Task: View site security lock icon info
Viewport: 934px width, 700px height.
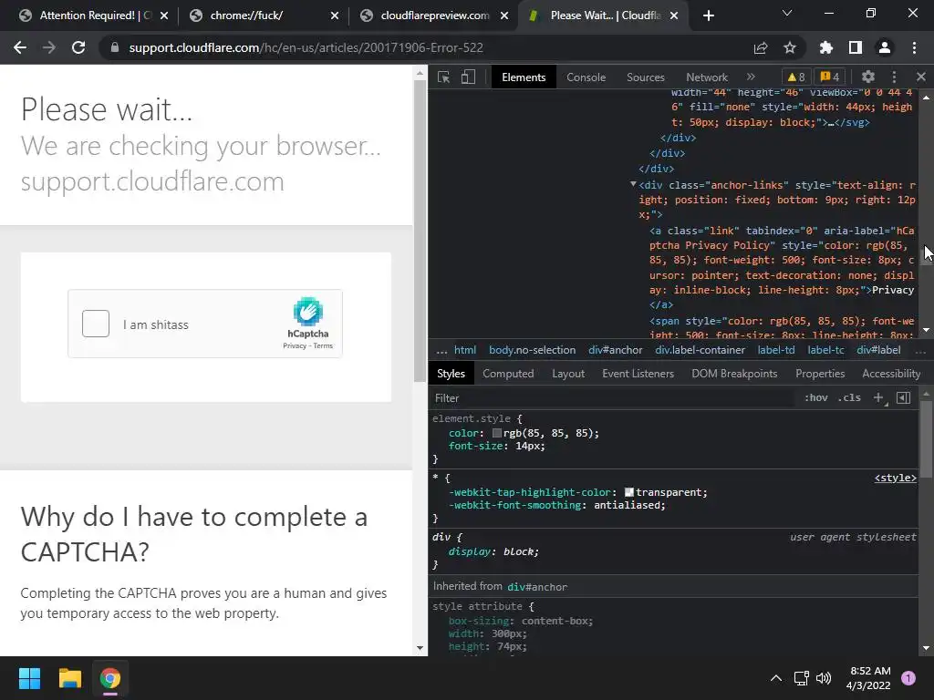Action: tap(115, 47)
